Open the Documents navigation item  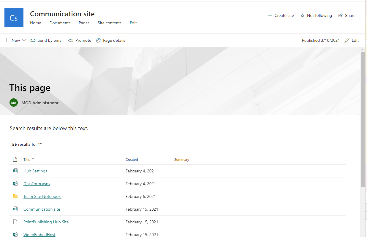click(x=60, y=23)
